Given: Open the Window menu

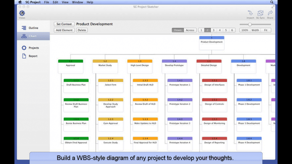Looking at the screenshot, I should pyautogui.click(x=78, y=2).
